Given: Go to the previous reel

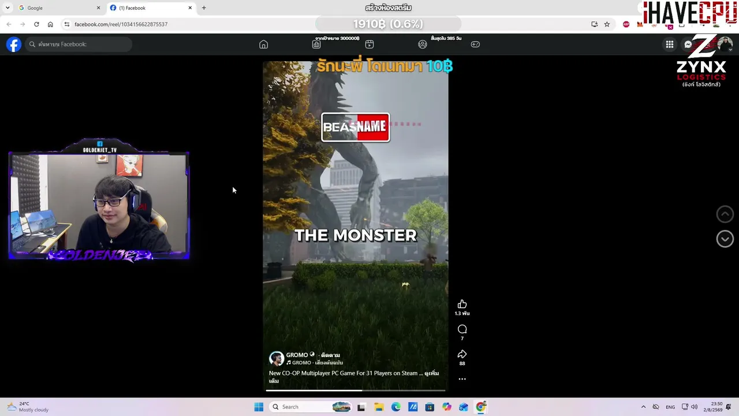Looking at the screenshot, I should click(x=725, y=214).
